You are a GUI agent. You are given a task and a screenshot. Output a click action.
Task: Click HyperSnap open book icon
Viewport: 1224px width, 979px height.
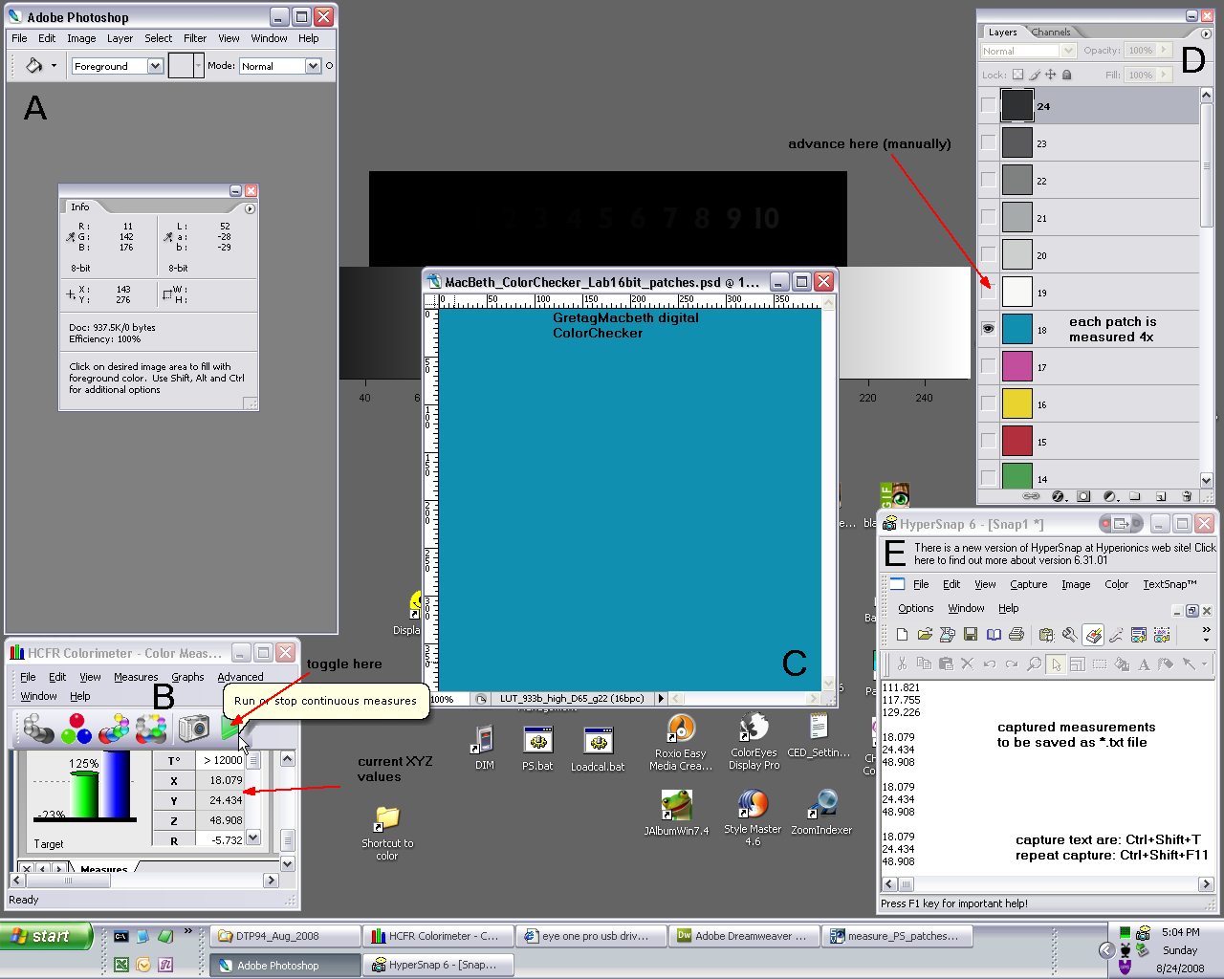994,635
